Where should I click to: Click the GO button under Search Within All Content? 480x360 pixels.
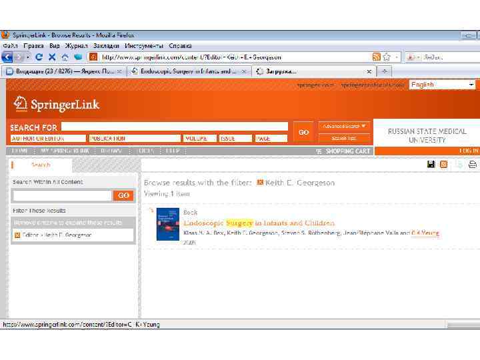(x=123, y=195)
